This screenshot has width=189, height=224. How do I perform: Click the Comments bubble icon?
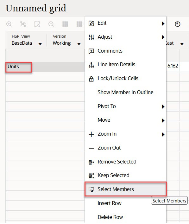[x=91, y=51]
